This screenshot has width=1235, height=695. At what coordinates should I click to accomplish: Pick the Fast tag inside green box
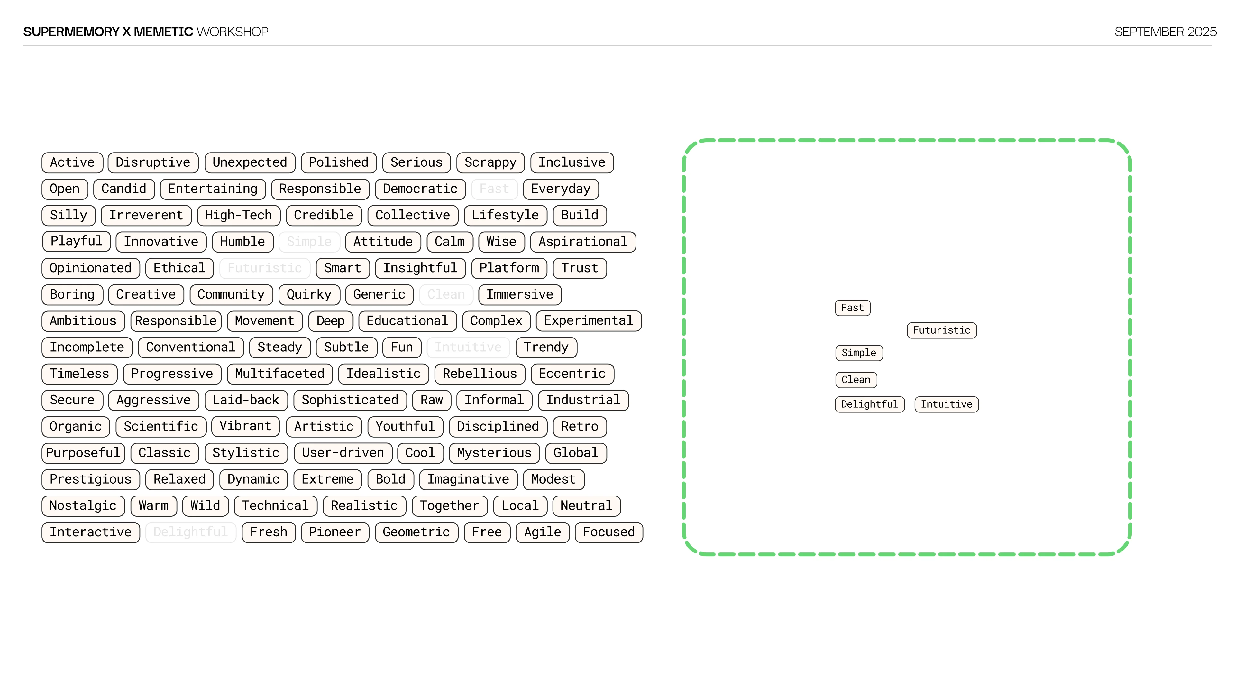pyautogui.click(x=852, y=308)
